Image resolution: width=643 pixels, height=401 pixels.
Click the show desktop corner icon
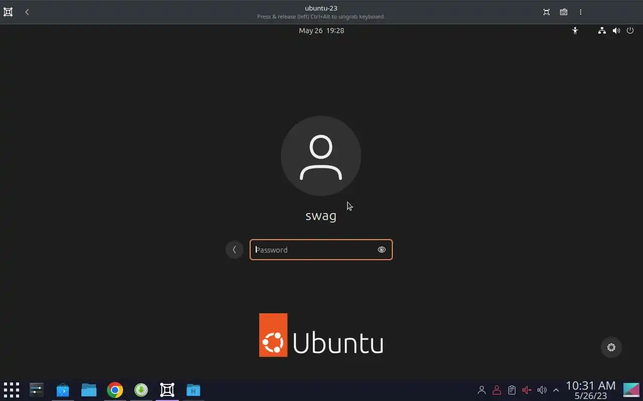(631, 390)
